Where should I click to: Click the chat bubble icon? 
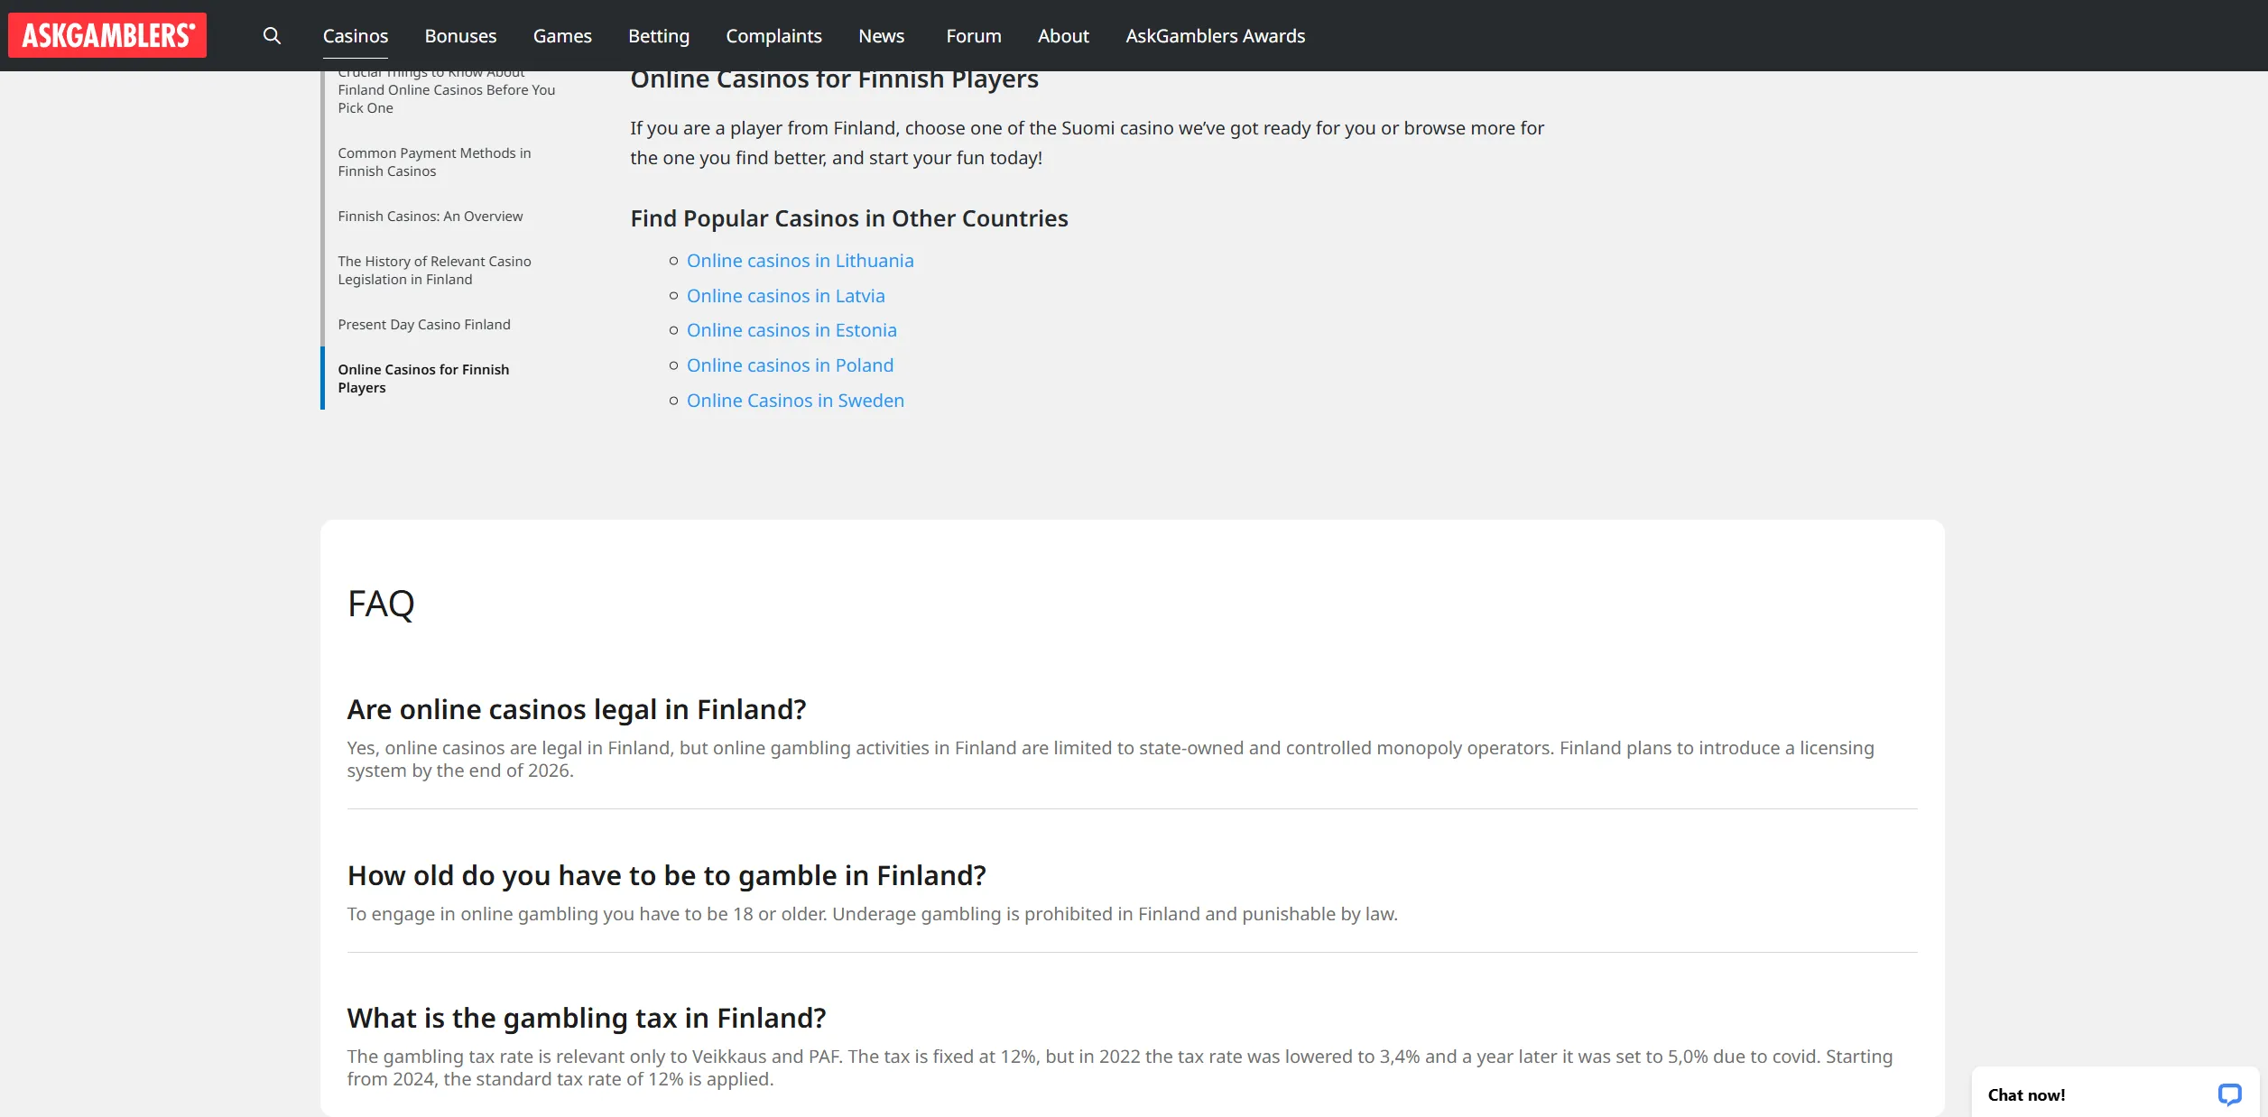click(2229, 1094)
